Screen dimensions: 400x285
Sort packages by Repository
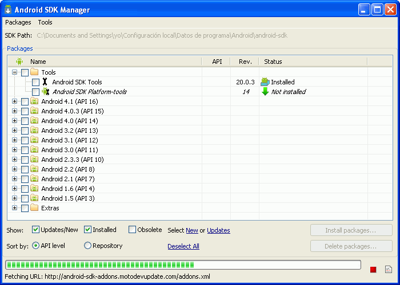coord(87,246)
